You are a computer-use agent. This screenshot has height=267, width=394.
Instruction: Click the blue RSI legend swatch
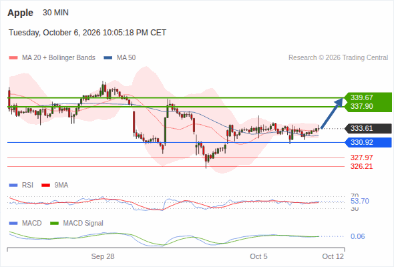pos(13,186)
